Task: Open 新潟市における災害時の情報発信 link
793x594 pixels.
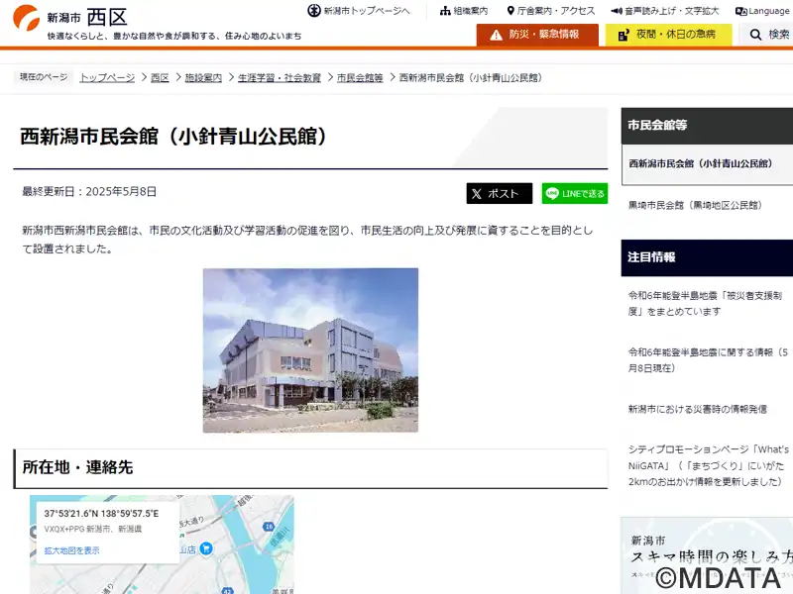Action: (x=698, y=409)
